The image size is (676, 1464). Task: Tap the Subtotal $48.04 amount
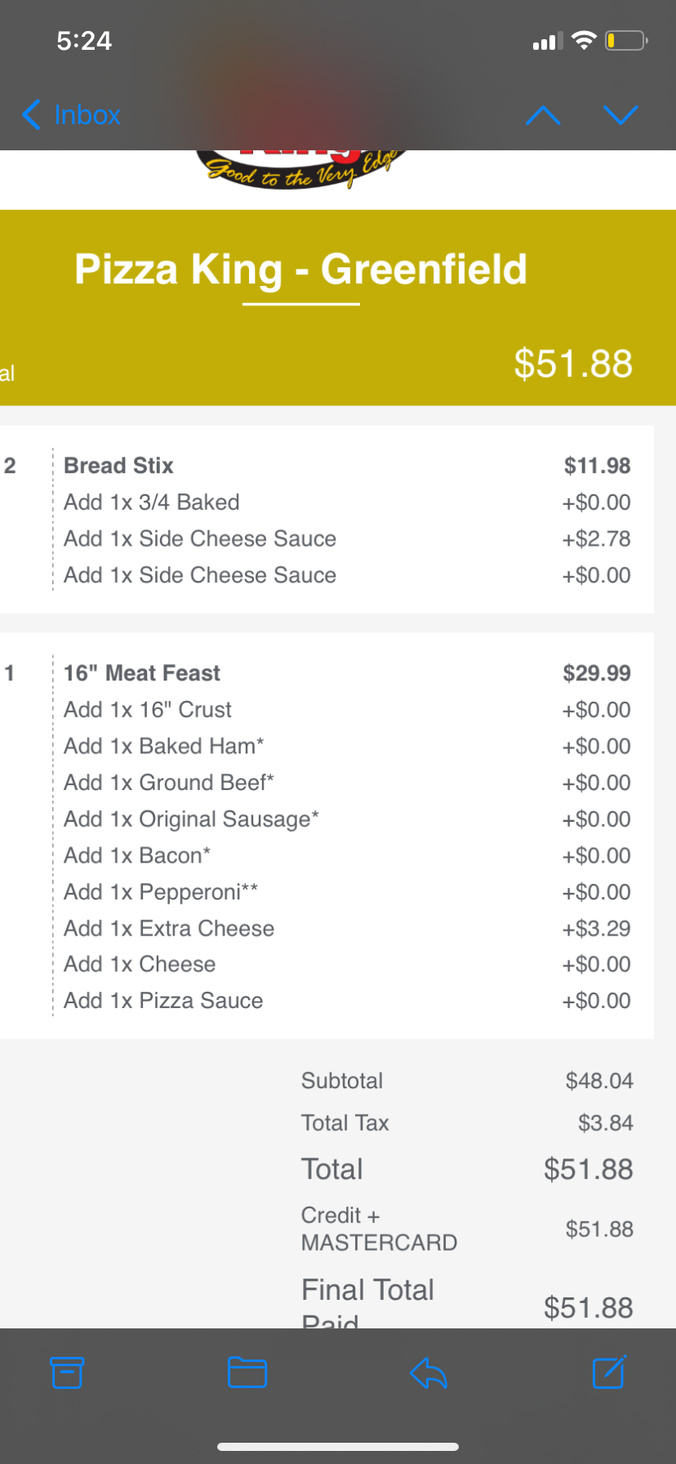tap(599, 1081)
